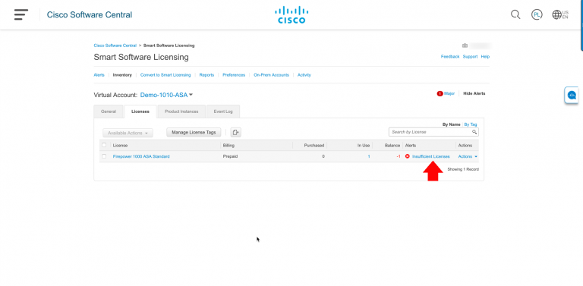Click the Showing 1 Record text
Screen dimensions: 583x286
pyautogui.click(x=463, y=169)
